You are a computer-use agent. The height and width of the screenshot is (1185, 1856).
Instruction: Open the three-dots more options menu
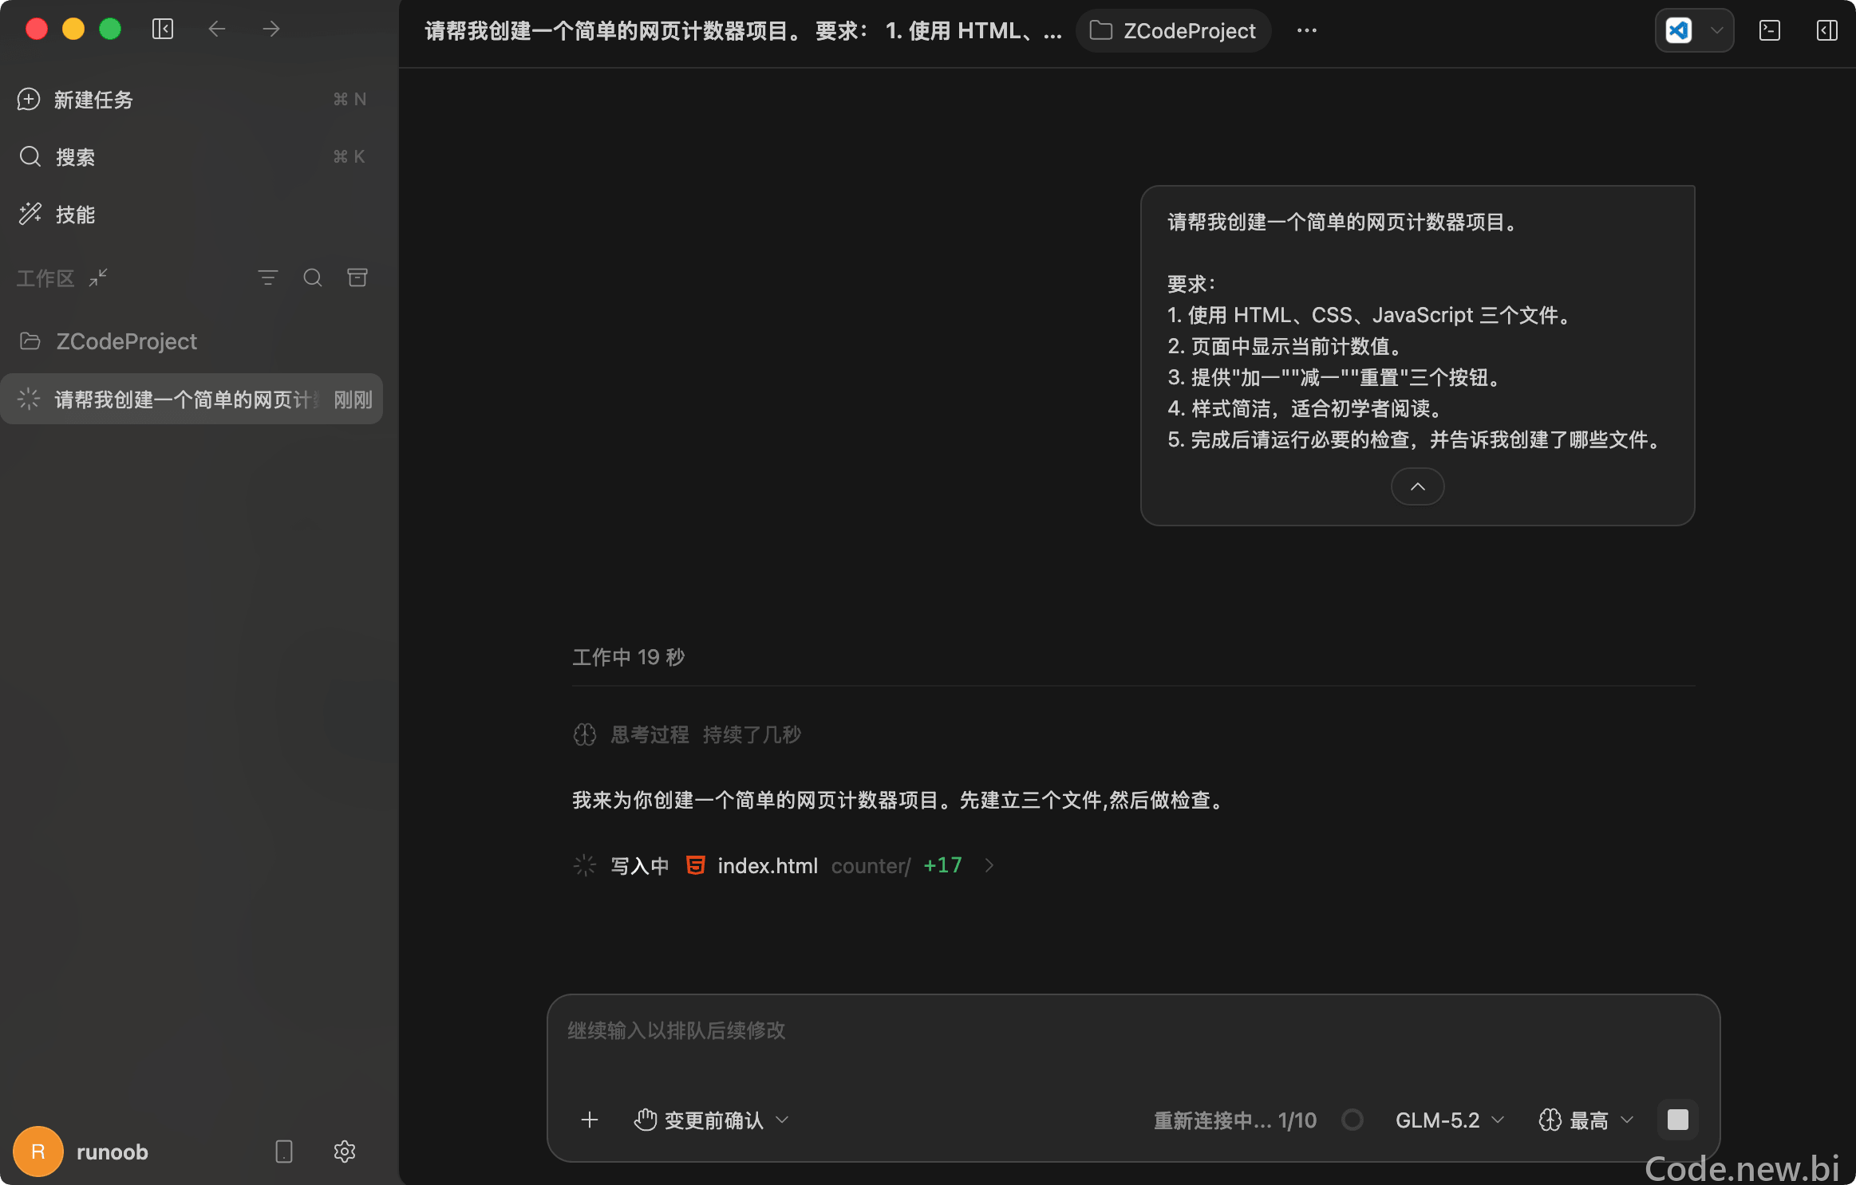click(x=1307, y=31)
